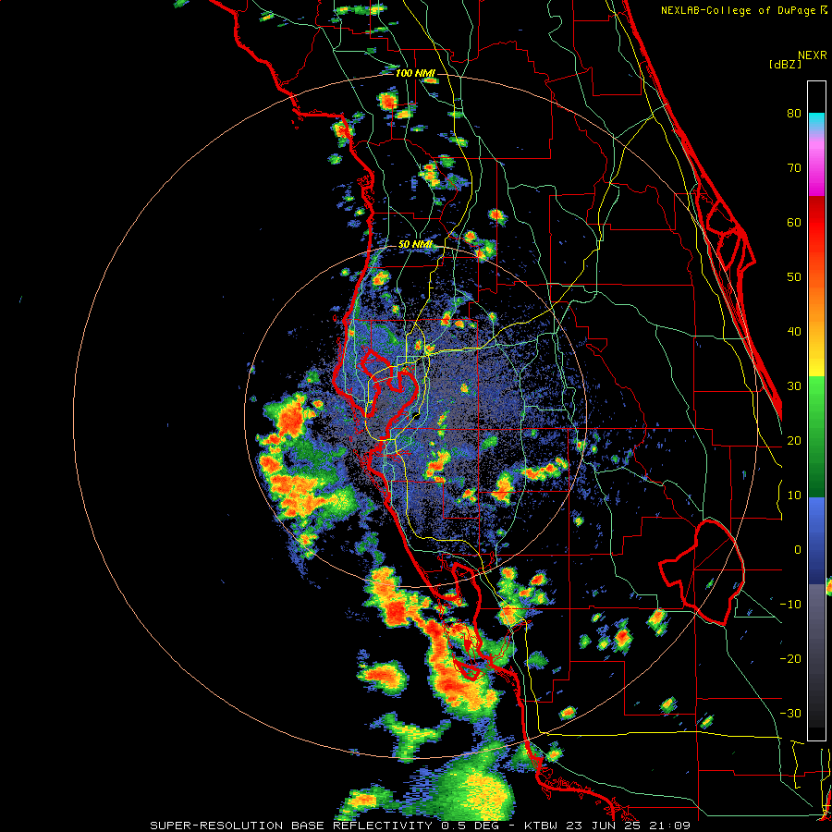Click the -20 value on dBZ scale
832x832 pixels.
(x=790, y=659)
